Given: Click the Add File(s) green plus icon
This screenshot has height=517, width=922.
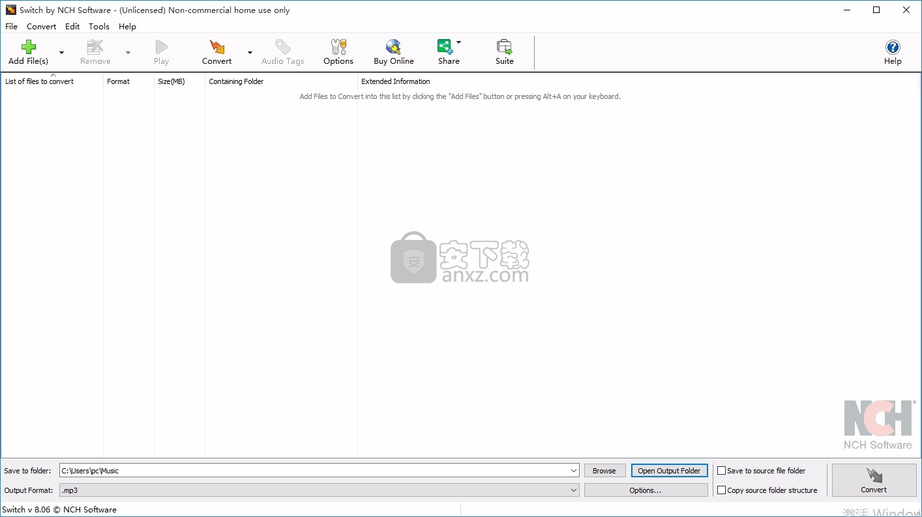Looking at the screenshot, I should point(28,47).
